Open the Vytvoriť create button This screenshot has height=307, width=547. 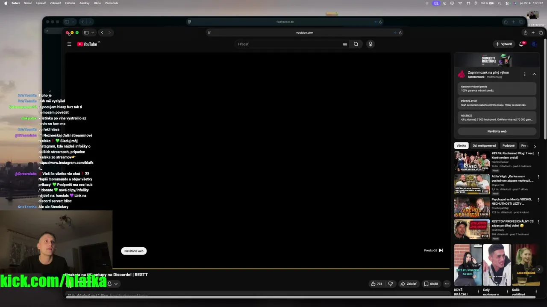tap(503, 44)
